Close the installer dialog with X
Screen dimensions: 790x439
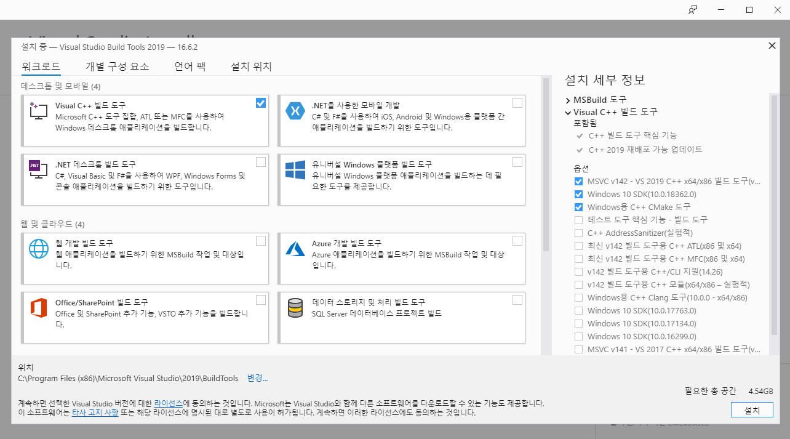coord(772,46)
